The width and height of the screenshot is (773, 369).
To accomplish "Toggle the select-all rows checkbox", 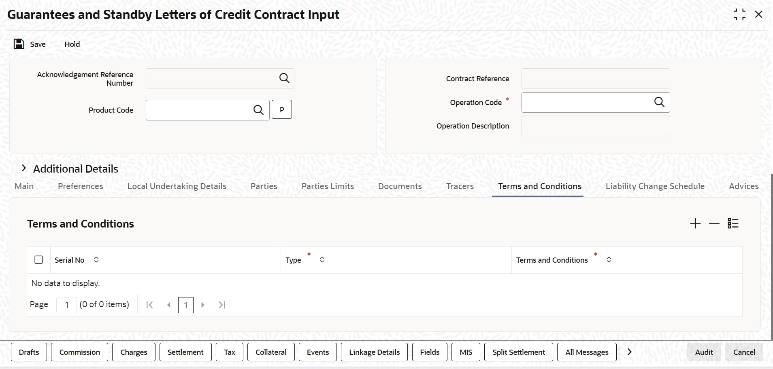I will coord(38,260).
